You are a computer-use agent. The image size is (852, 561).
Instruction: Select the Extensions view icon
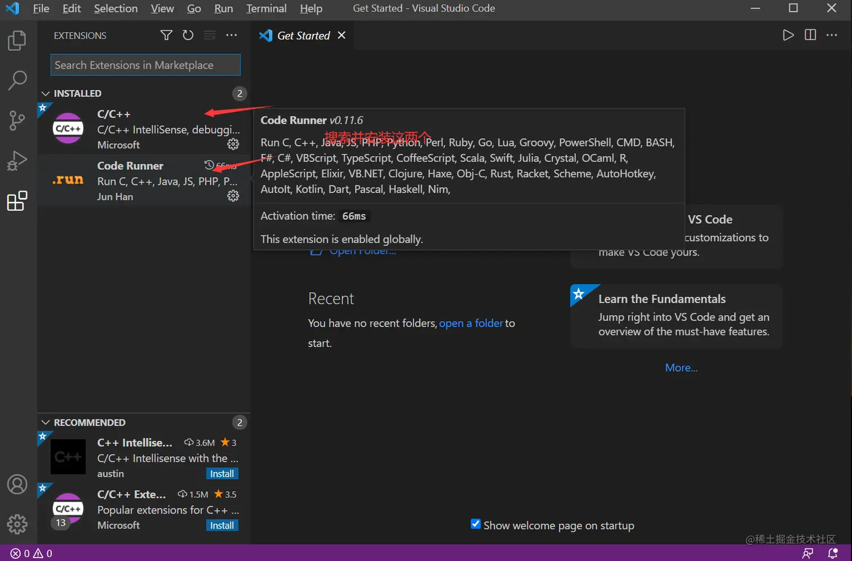click(x=17, y=201)
